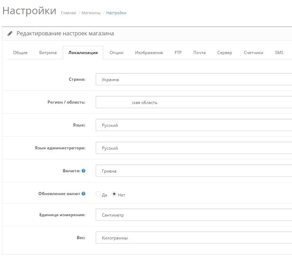292x263 pixels.
Task: Click the Регион / область: label
Action: click(66, 102)
